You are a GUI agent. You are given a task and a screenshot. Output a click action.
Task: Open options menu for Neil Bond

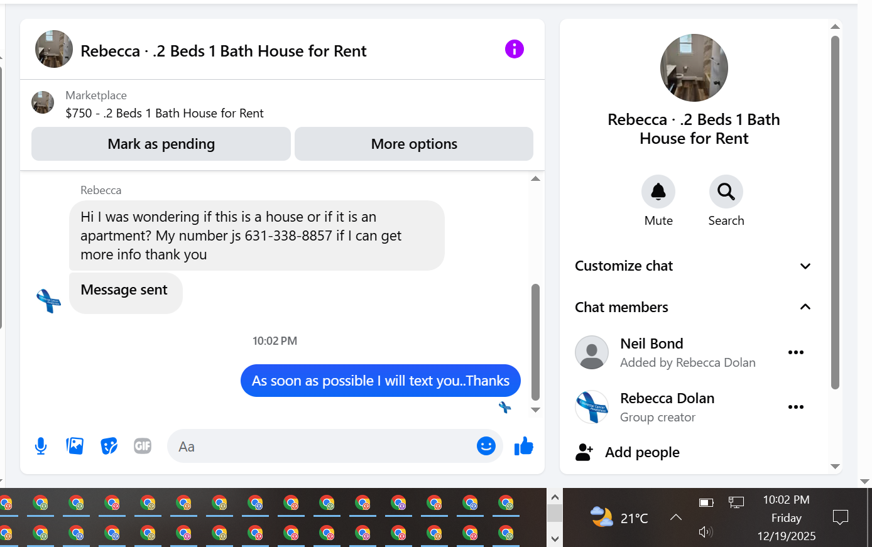(x=796, y=352)
